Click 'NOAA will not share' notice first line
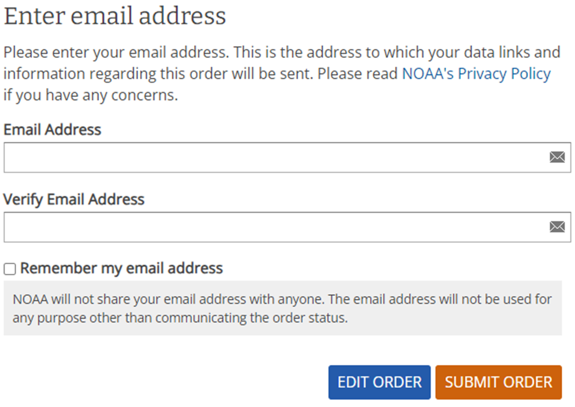The image size is (575, 407). pos(282,300)
